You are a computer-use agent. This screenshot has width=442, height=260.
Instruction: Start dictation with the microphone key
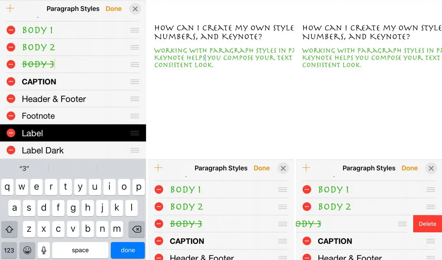(44, 250)
